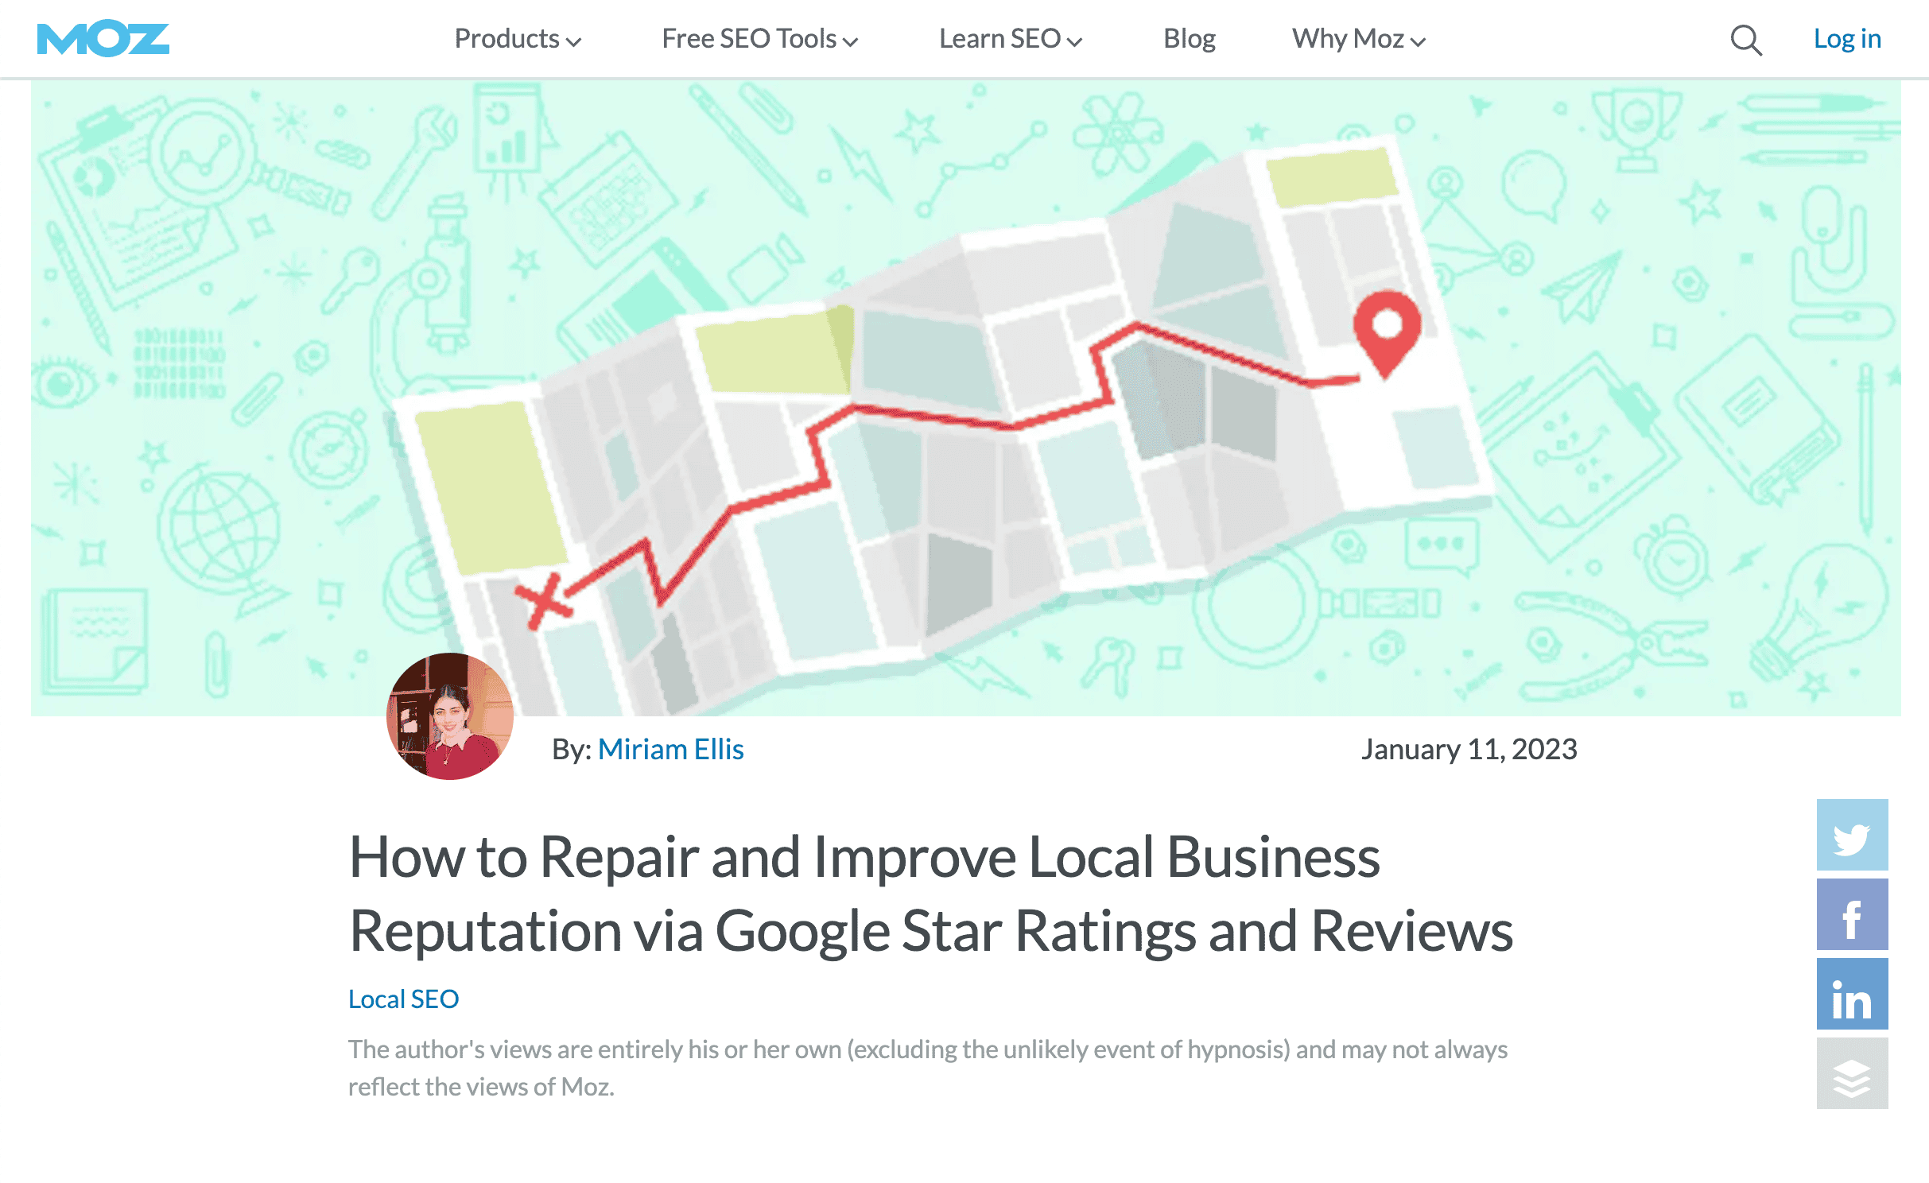Expand the Free SEO Tools dropdown

point(760,39)
